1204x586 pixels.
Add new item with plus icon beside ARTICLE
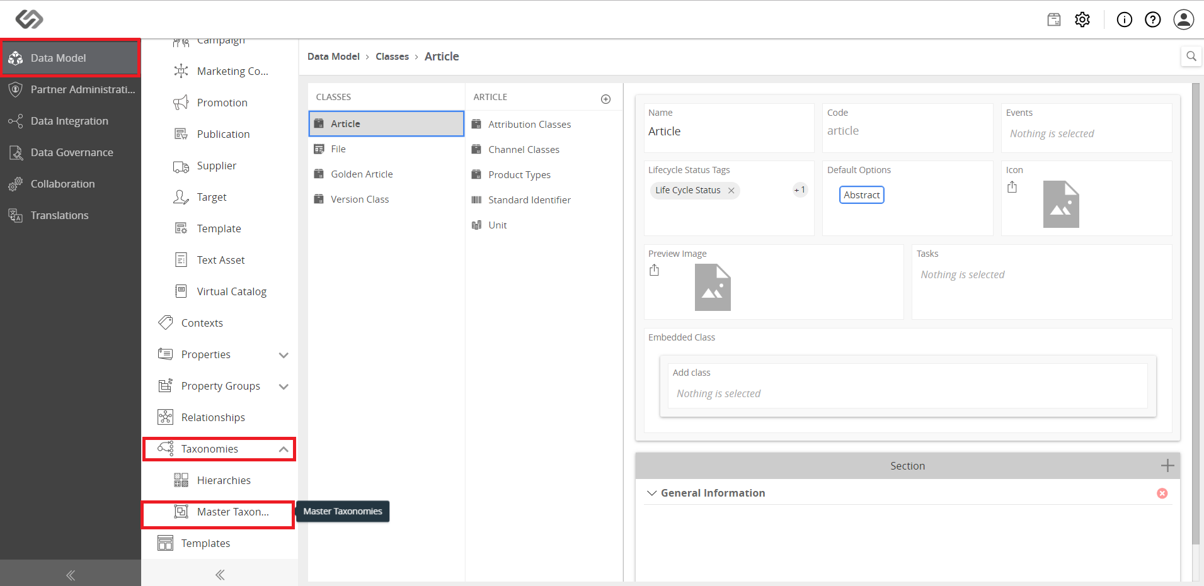[x=606, y=99]
